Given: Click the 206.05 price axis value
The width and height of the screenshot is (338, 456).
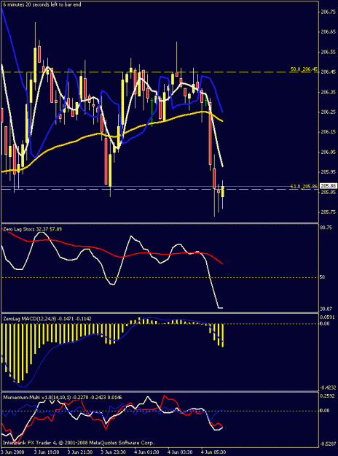Looking at the screenshot, I should (x=328, y=152).
